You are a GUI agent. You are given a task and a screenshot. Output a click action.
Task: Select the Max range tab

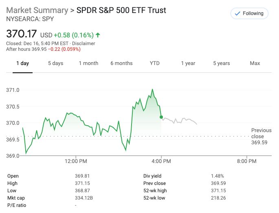[x=255, y=63]
